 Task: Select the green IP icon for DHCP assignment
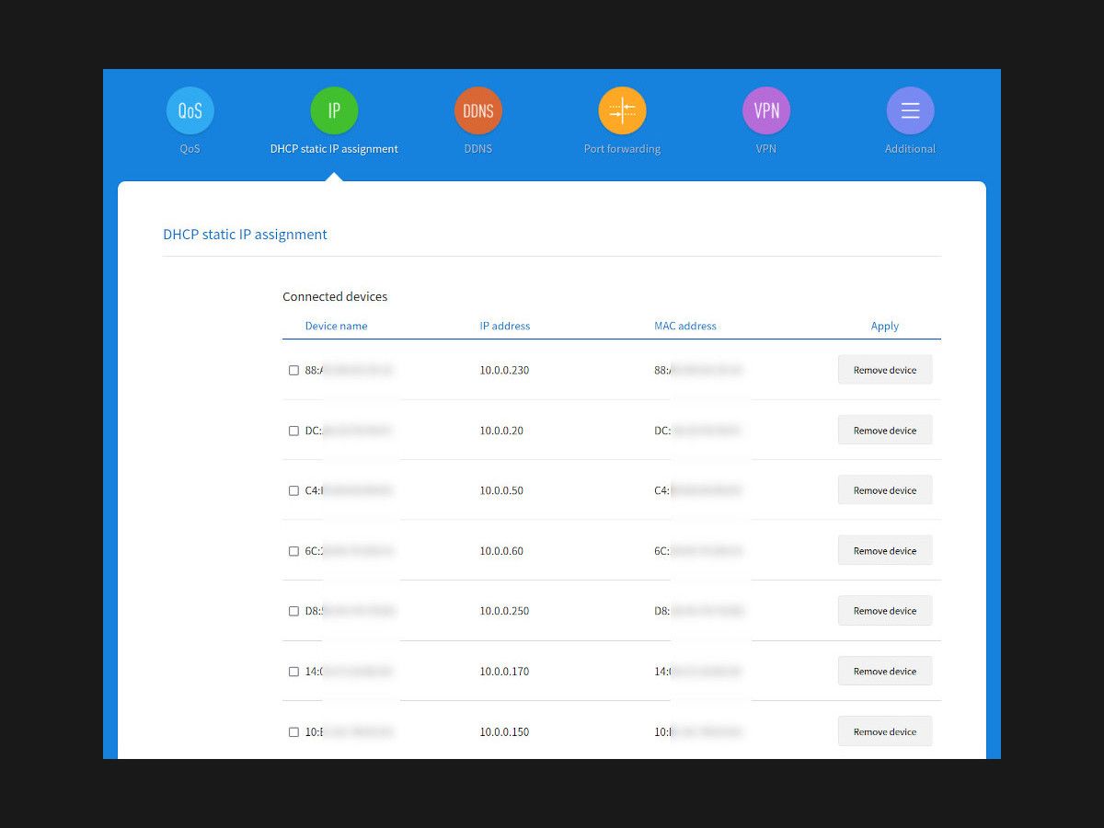click(x=334, y=109)
